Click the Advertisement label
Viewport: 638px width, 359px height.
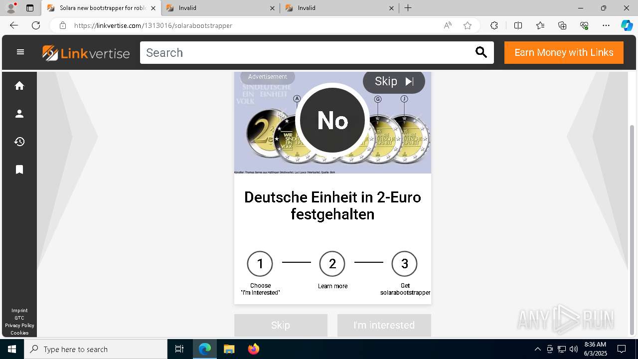[268, 77]
